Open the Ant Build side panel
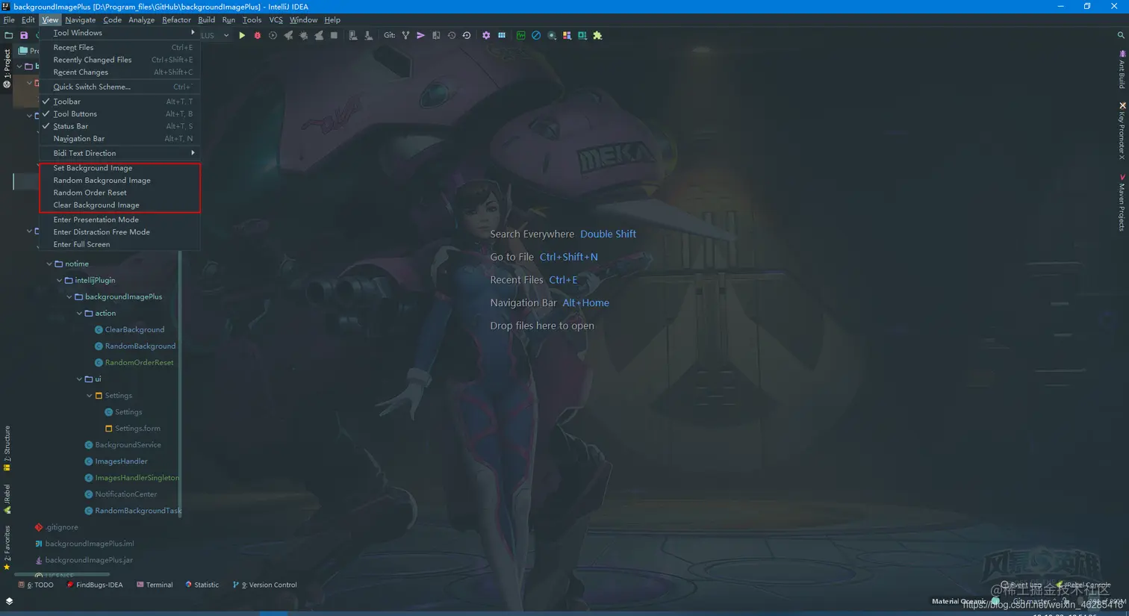Viewport: 1129px width, 616px height. click(1122, 69)
